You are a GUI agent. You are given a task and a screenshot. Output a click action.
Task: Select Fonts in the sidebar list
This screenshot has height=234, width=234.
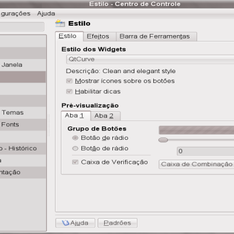point(23,125)
